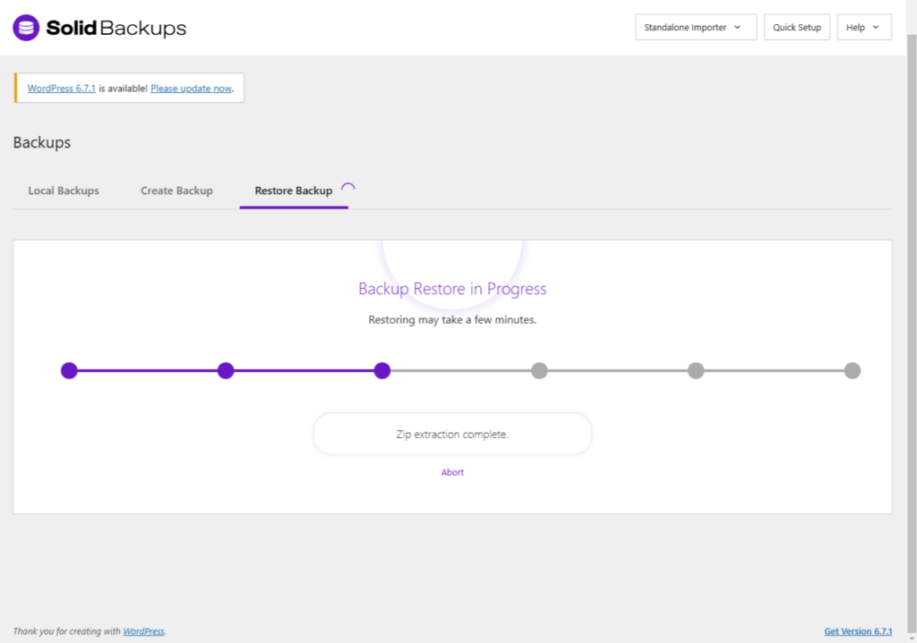Click the Abort link to cancel restore
Screen dimensions: 917x643
[452, 472]
